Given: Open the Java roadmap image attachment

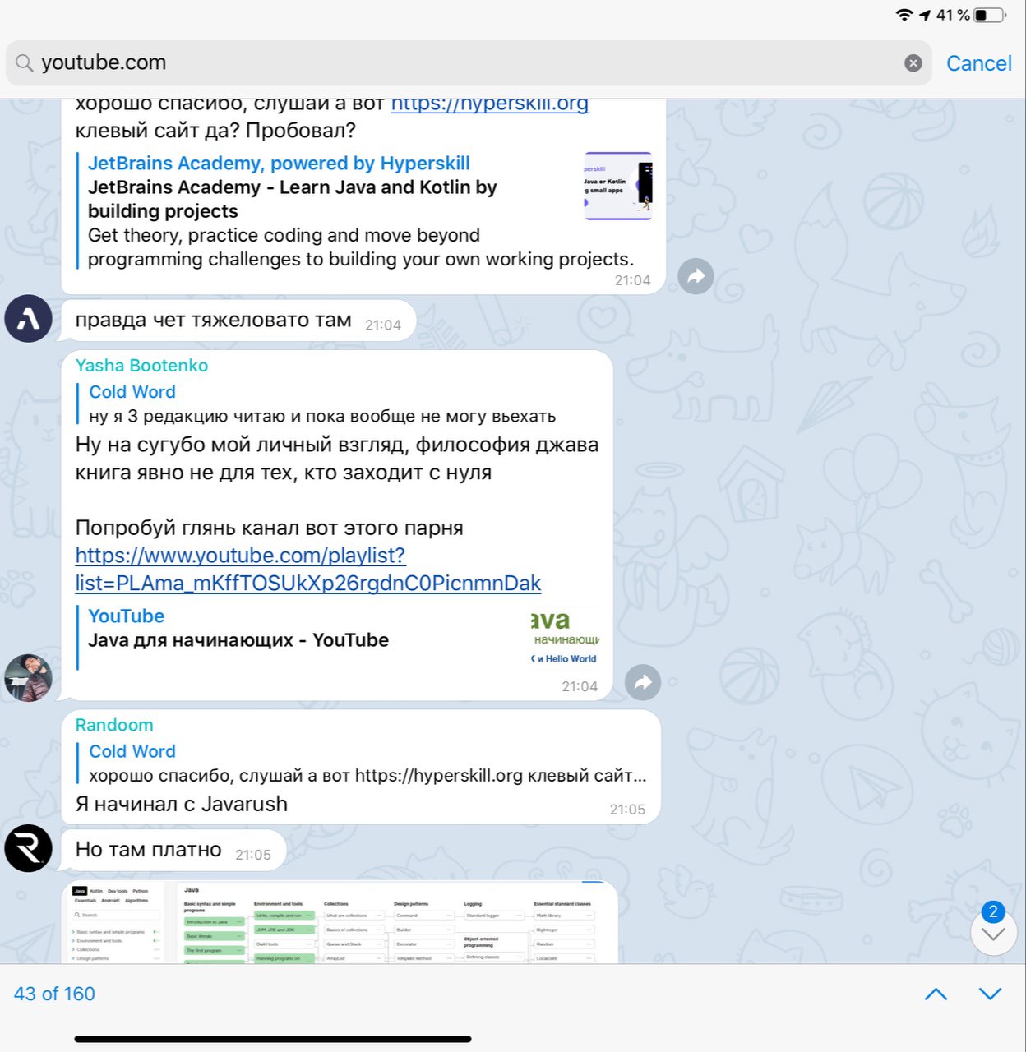Looking at the screenshot, I should pyautogui.click(x=340, y=921).
